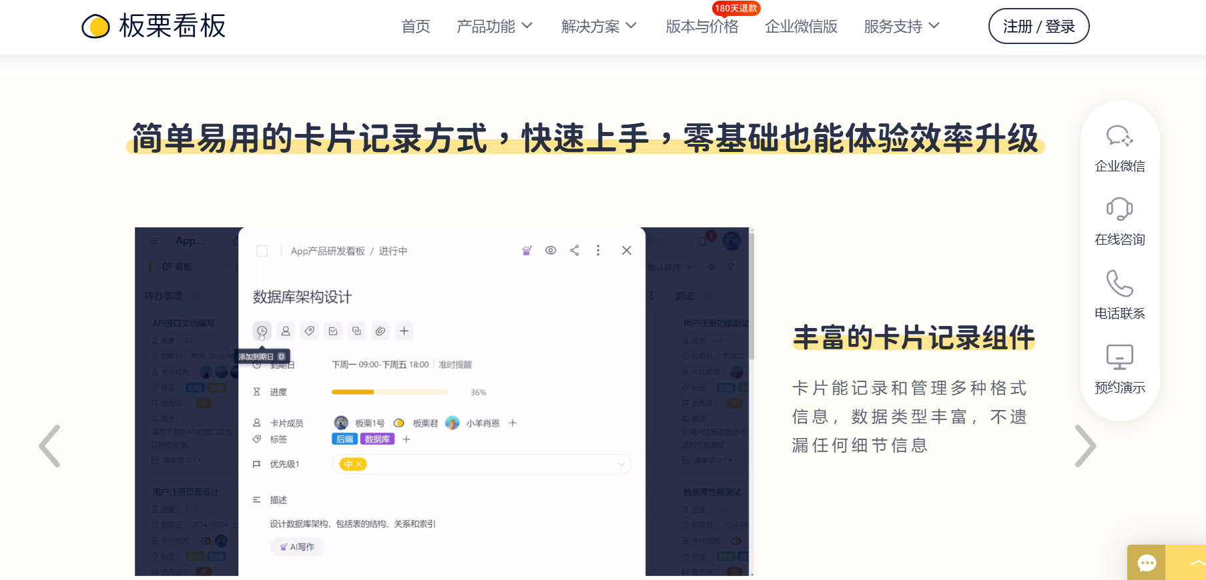Image resolution: width=1206 pixels, height=580 pixels.
Task: Adjust the 进度 progress bar
Action: [x=390, y=392]
